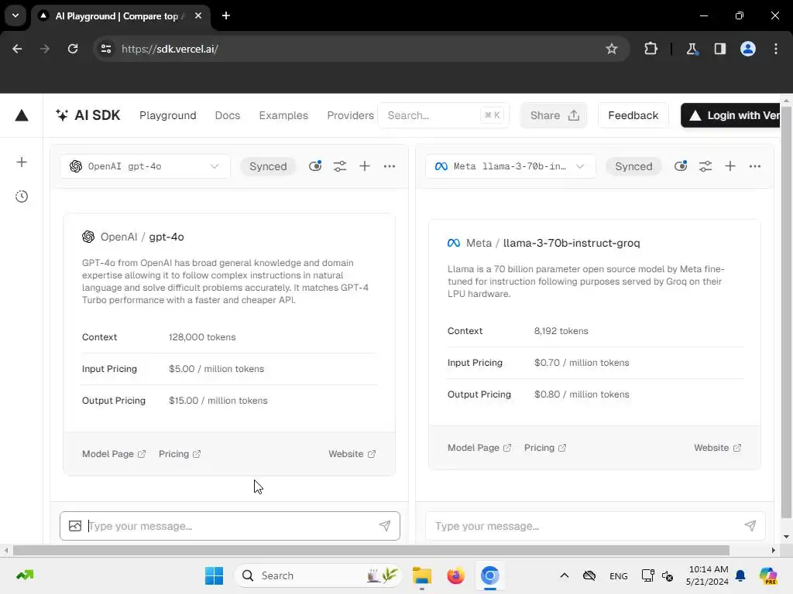Viewport: 793px width, 594px height.
Task: Click the AI SDK sparkle logo
Action: [62, 115]
